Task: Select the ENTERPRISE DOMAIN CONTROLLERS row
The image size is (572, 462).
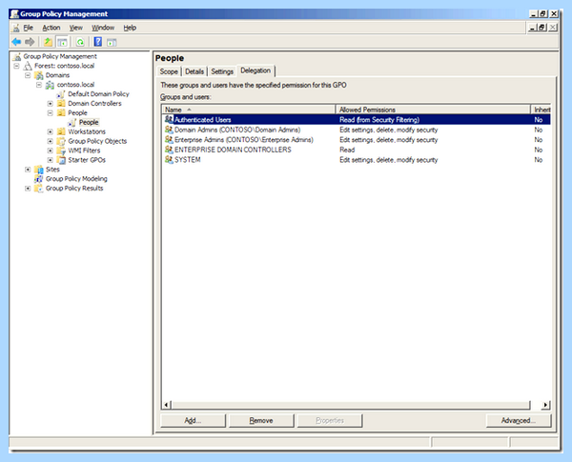Action: click(356, 150)
